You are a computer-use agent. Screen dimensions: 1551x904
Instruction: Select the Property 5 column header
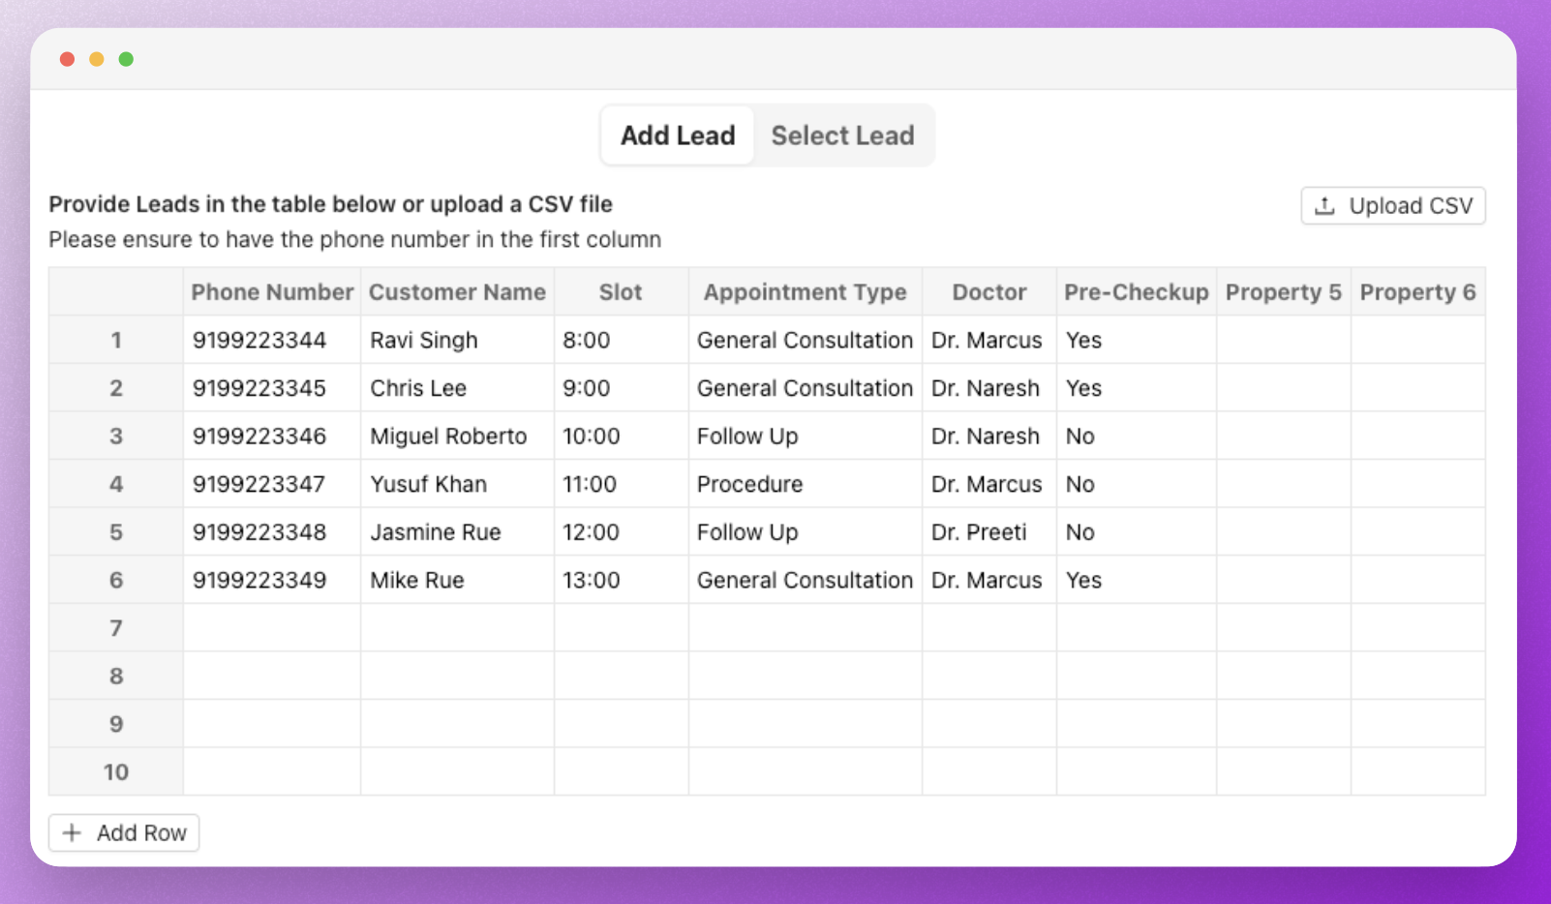pos(1283,292)
